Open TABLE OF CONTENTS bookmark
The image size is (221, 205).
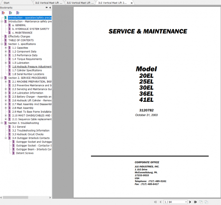click(21, 40)
